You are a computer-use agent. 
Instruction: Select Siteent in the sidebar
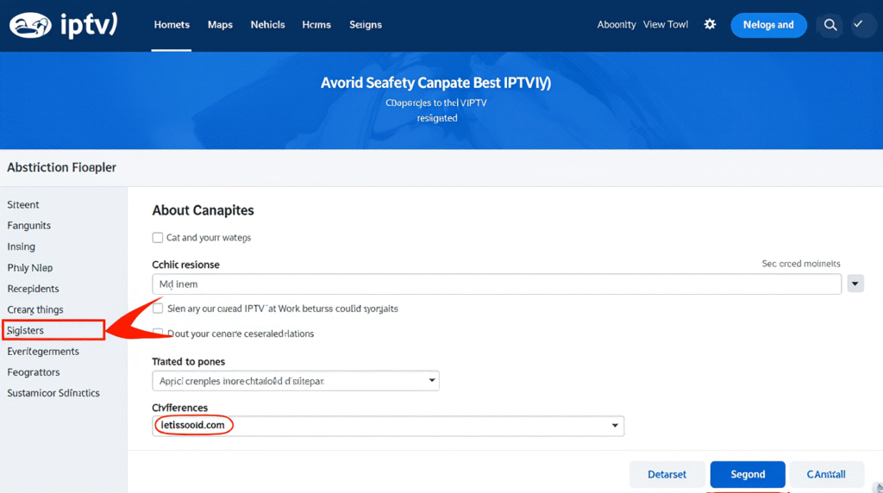[23, 205]
